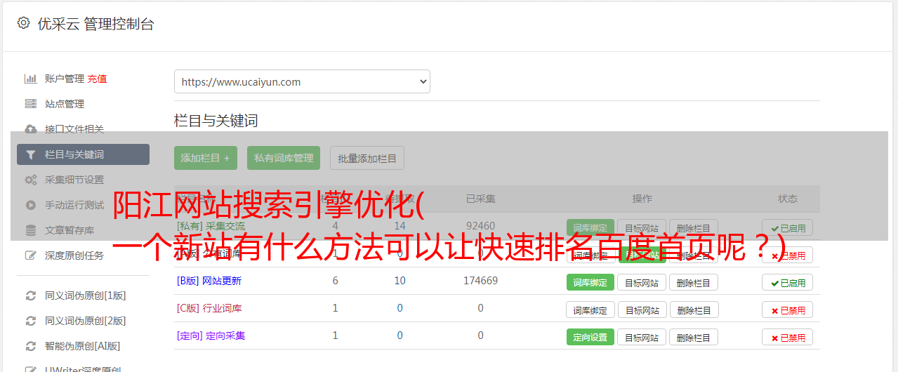Screen dimensions: 898x372
Task: Toggle 已禁用 status for 行业词库 row
Action: coord(787,310)
